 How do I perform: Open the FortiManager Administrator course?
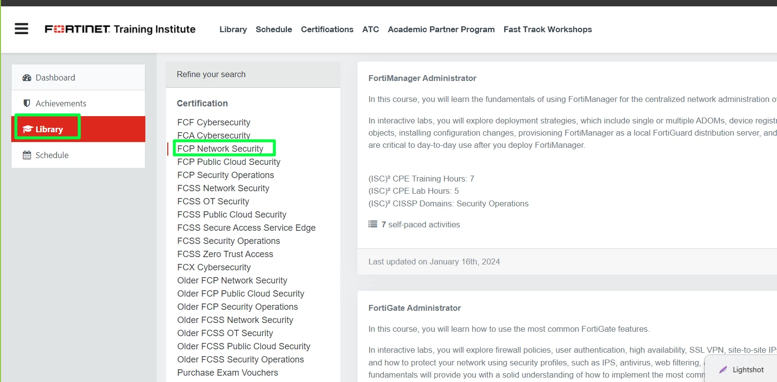point(422,78)
